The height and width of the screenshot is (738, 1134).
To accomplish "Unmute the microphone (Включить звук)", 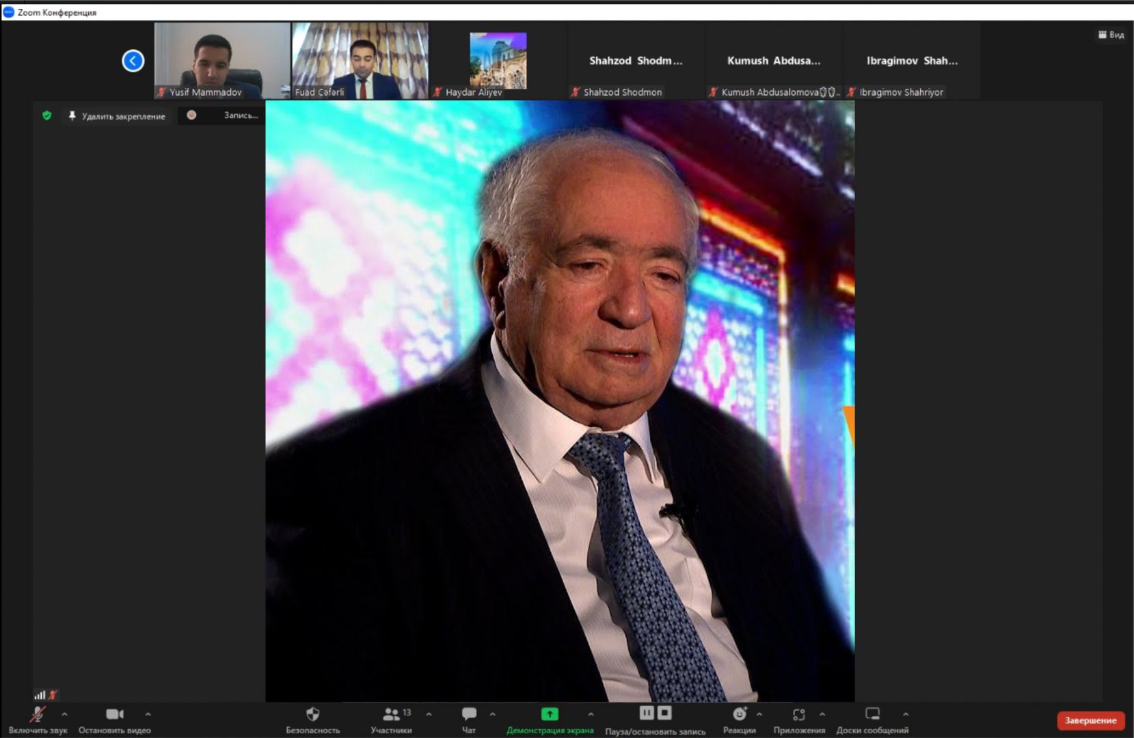I will tap(37, 715).
